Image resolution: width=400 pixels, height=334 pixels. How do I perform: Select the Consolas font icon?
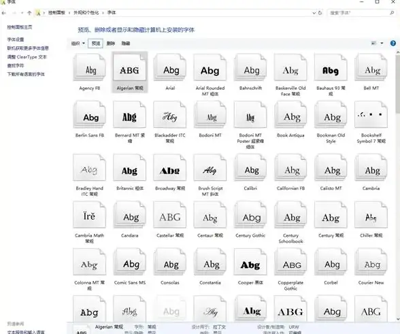click(170, 262)
